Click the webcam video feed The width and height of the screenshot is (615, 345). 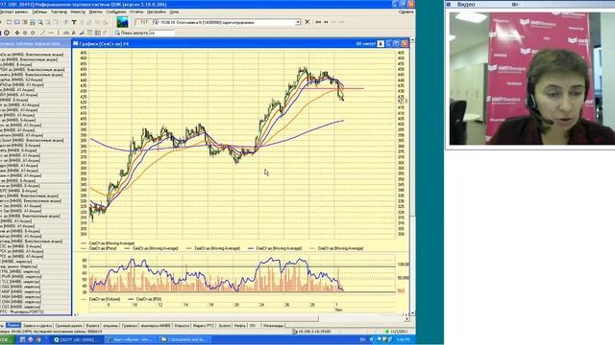click(531, 79)
